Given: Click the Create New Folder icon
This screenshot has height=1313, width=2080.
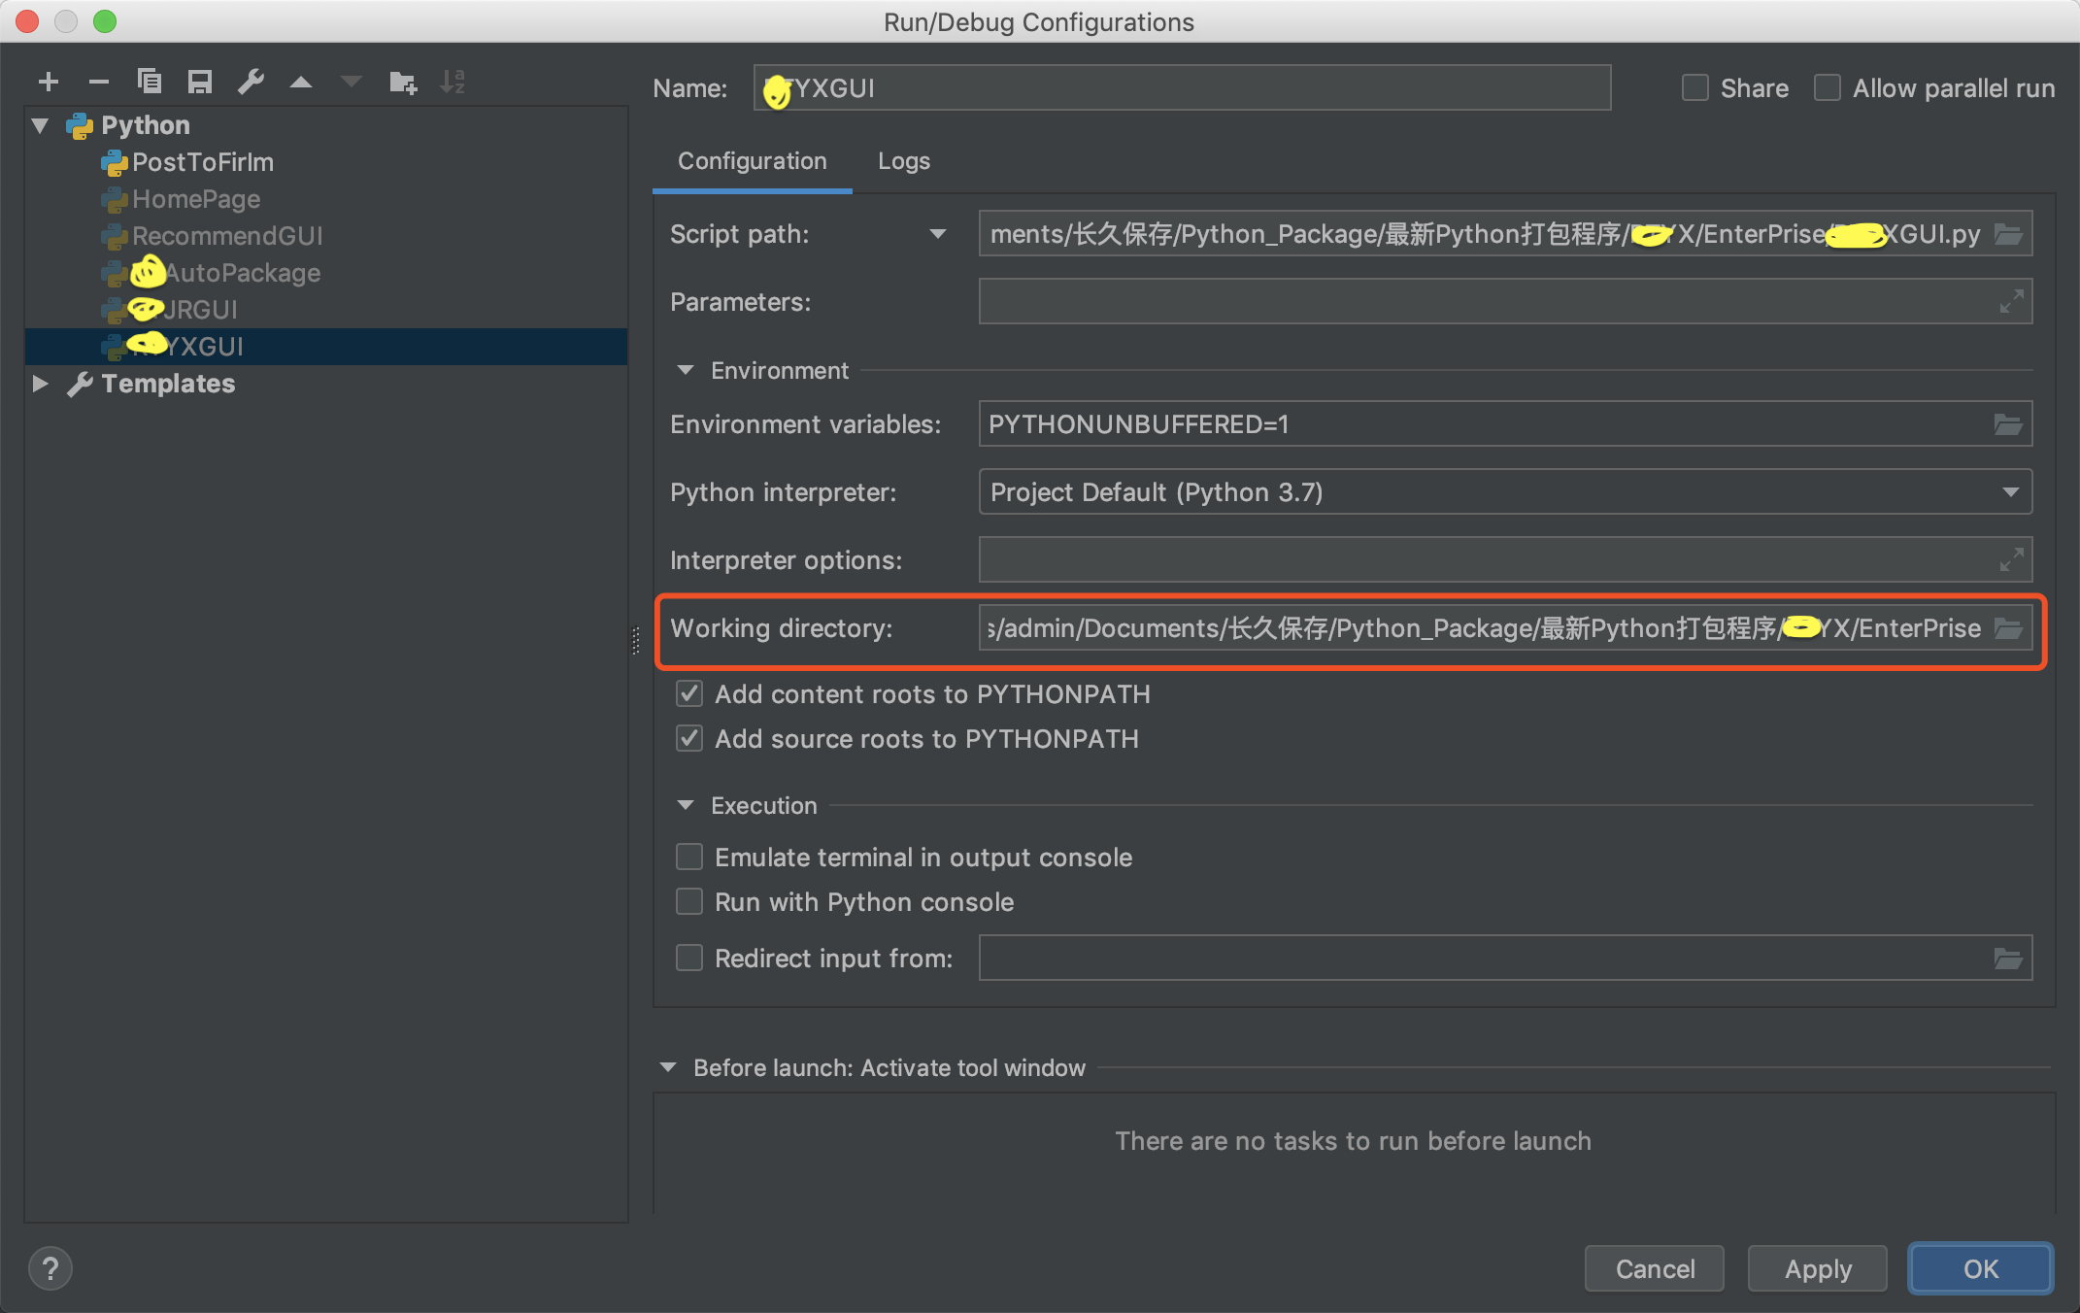Looking at the screenshot, I should (x=402, y=83).
